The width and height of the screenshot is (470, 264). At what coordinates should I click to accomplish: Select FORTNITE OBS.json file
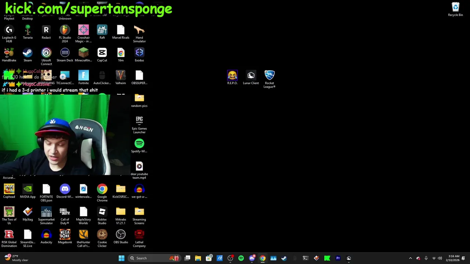pos(46,193)
